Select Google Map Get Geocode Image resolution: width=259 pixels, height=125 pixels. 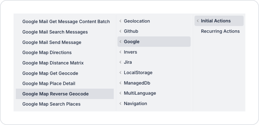50,73
